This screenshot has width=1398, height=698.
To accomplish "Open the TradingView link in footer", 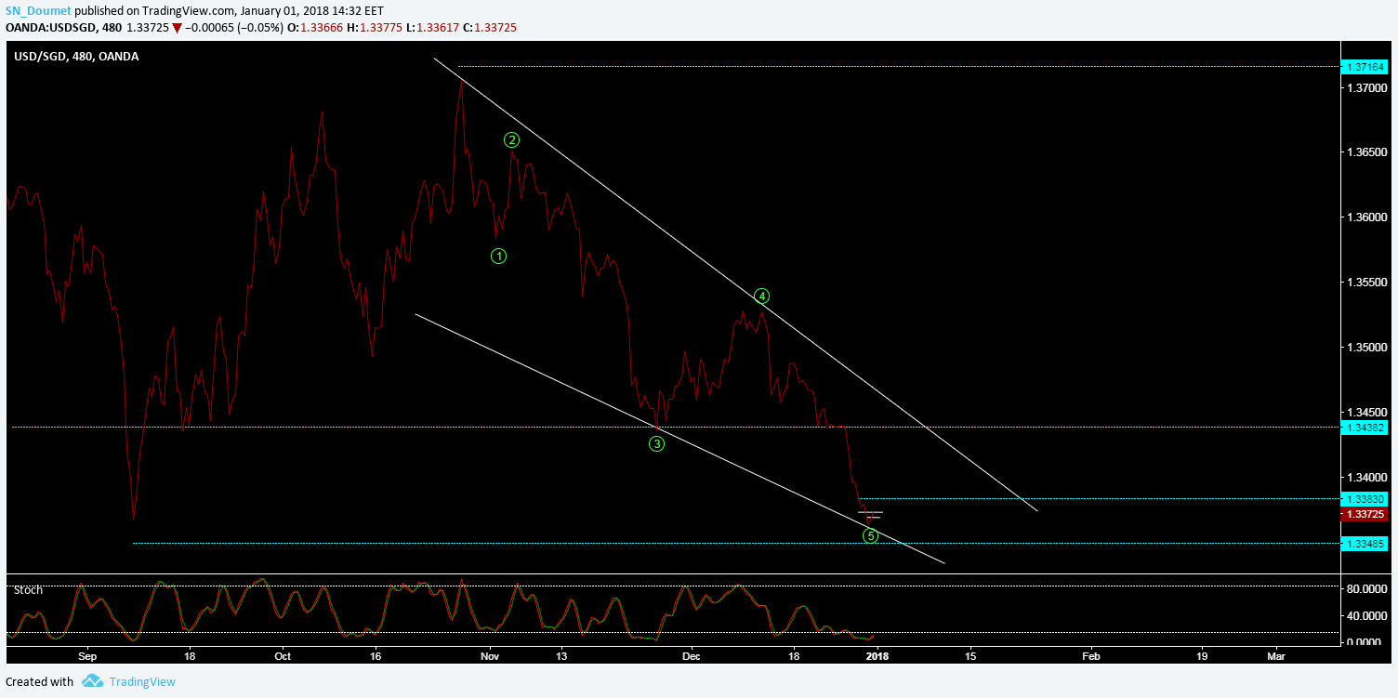I will (x=142, y=681).
